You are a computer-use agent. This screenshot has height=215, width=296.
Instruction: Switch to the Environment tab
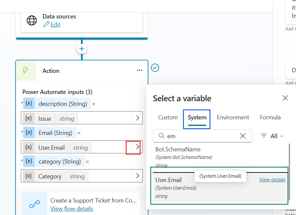(x=233, y=117)
